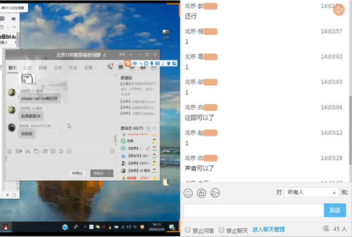Click the GIF icon in the QQ input toolbar
The height and width of the screenshot is (237, 352).
(x=18, y=151)
